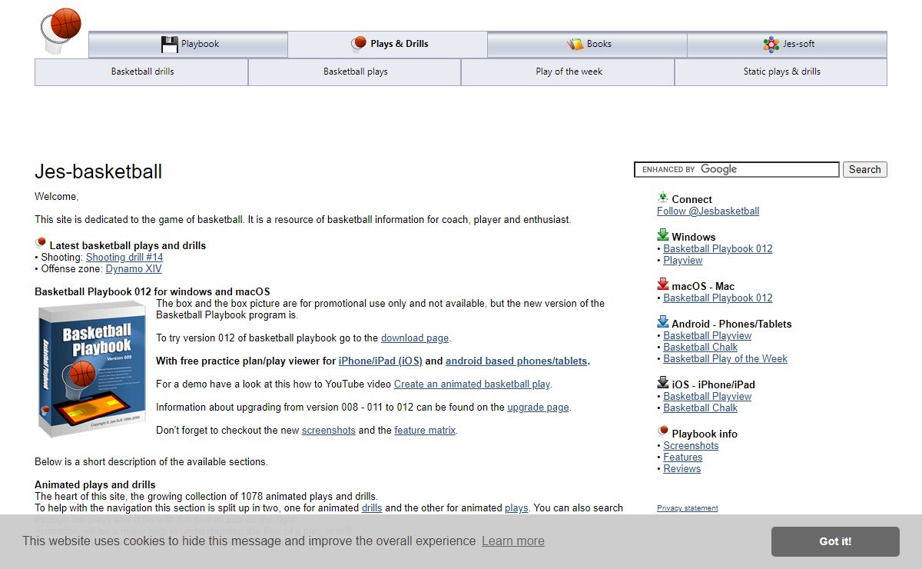Open Create an animated basketball play link
Viewport: 922px width, 569px height.
point(472,384)
